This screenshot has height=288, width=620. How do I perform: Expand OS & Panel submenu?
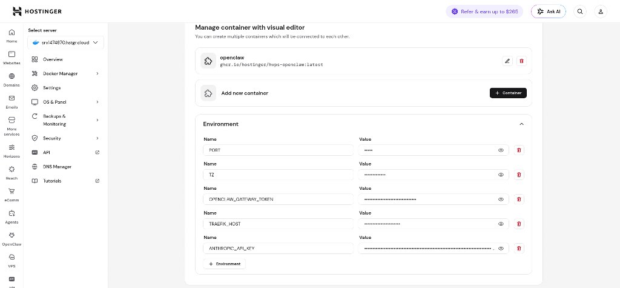(x=97, y=102)
